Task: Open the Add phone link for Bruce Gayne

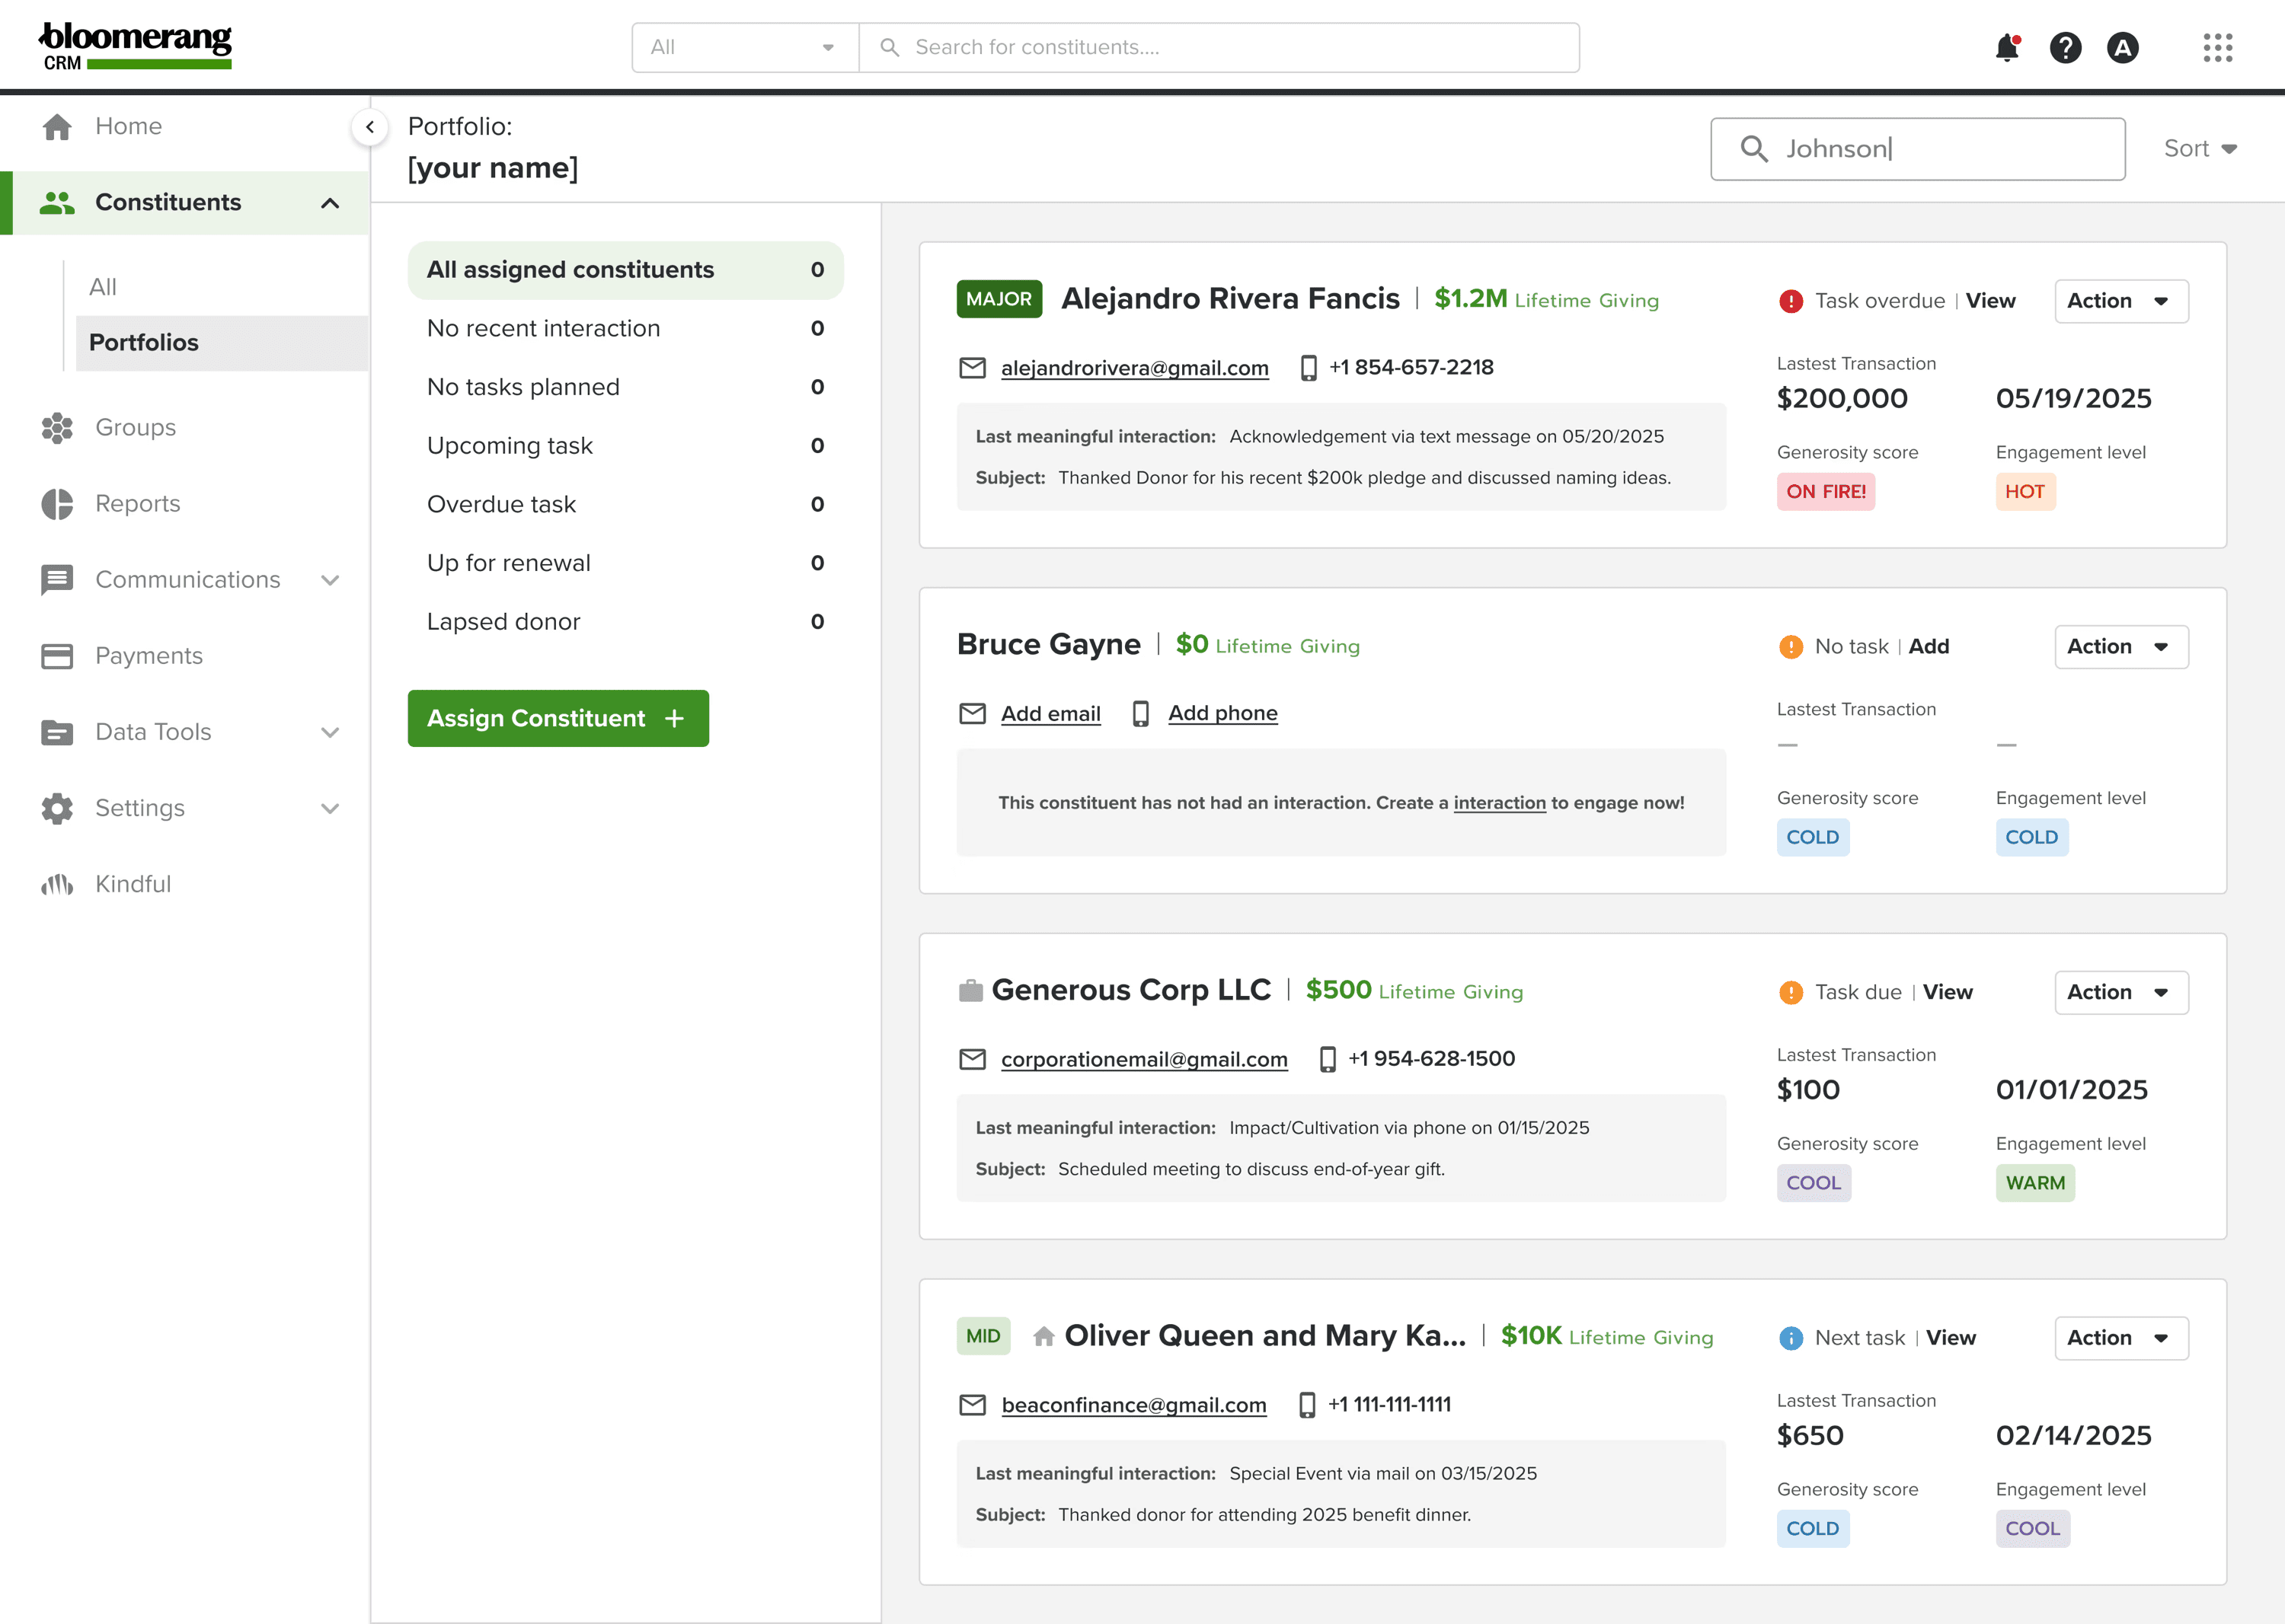Action: click(x=1222, y=713)
